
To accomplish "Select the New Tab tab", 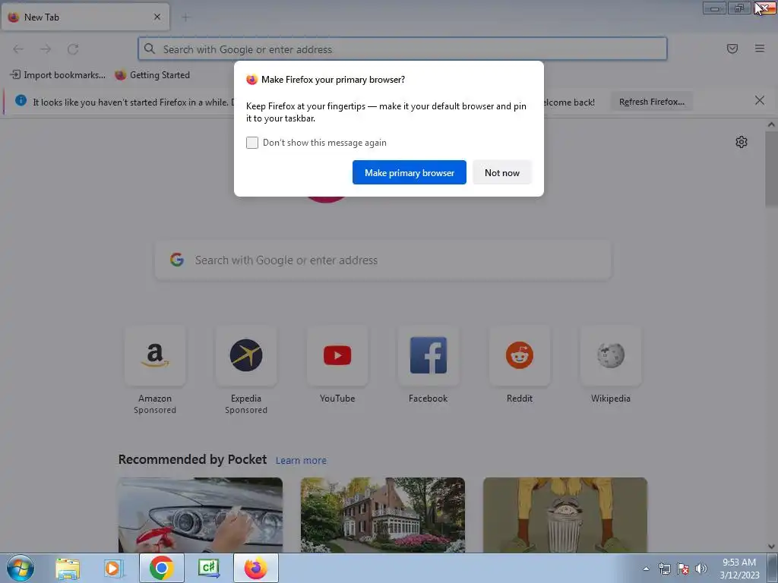I will point(85,17).
